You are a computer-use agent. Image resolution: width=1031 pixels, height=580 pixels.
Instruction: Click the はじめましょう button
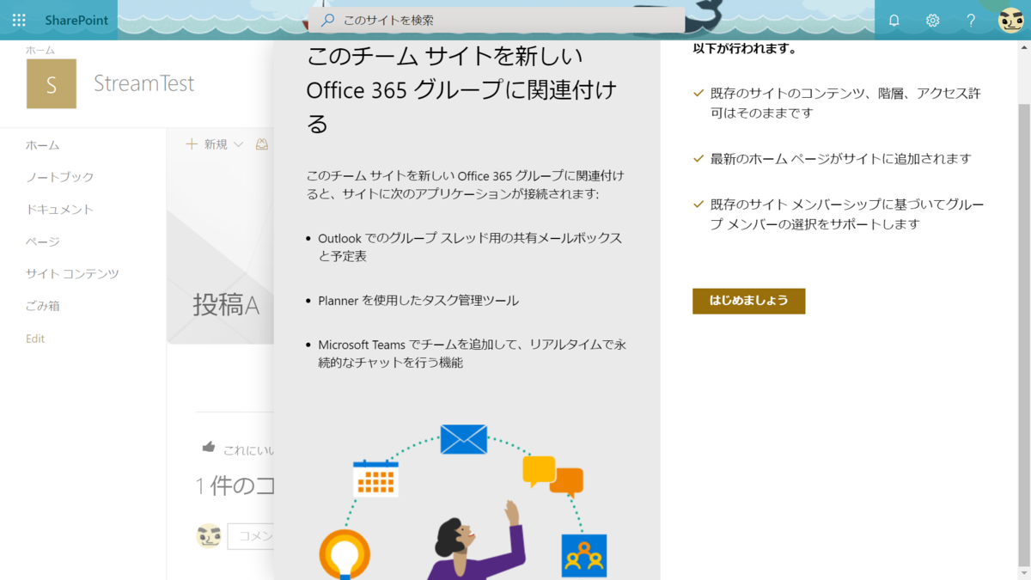[x=748, y=301]
